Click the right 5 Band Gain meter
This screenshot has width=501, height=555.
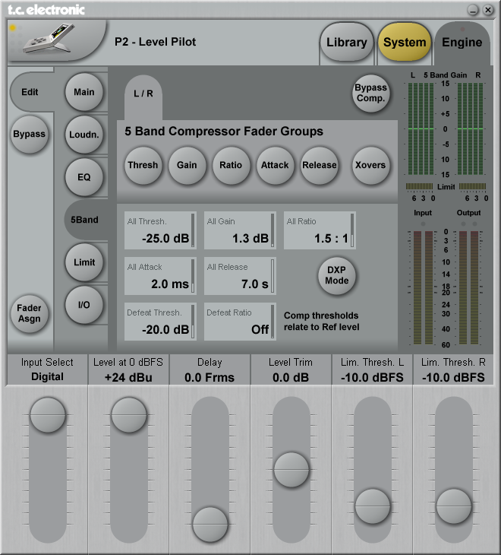471,128
